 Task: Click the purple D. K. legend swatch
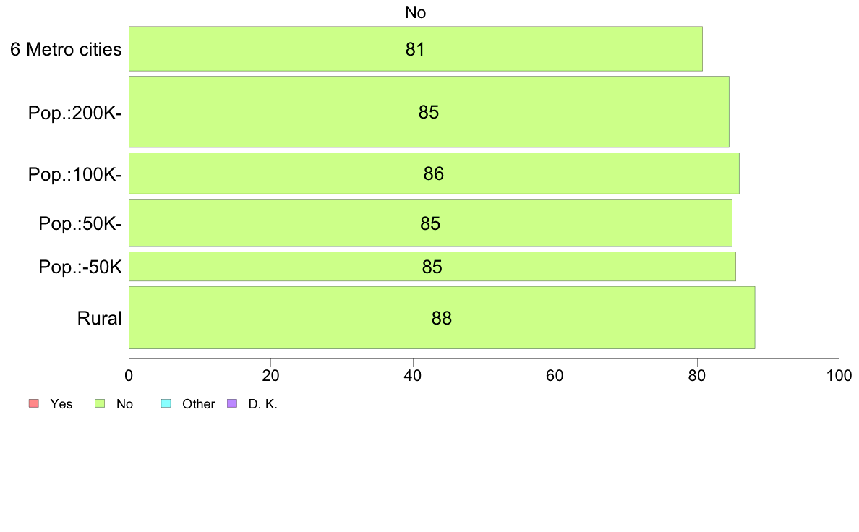coord(232,404)
